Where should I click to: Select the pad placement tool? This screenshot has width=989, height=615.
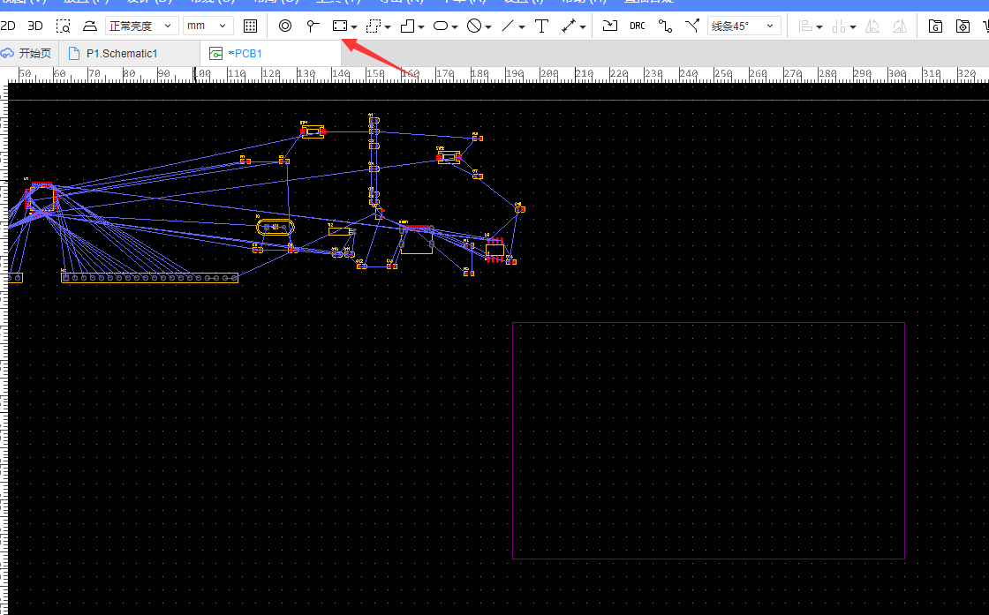point(313,26)
